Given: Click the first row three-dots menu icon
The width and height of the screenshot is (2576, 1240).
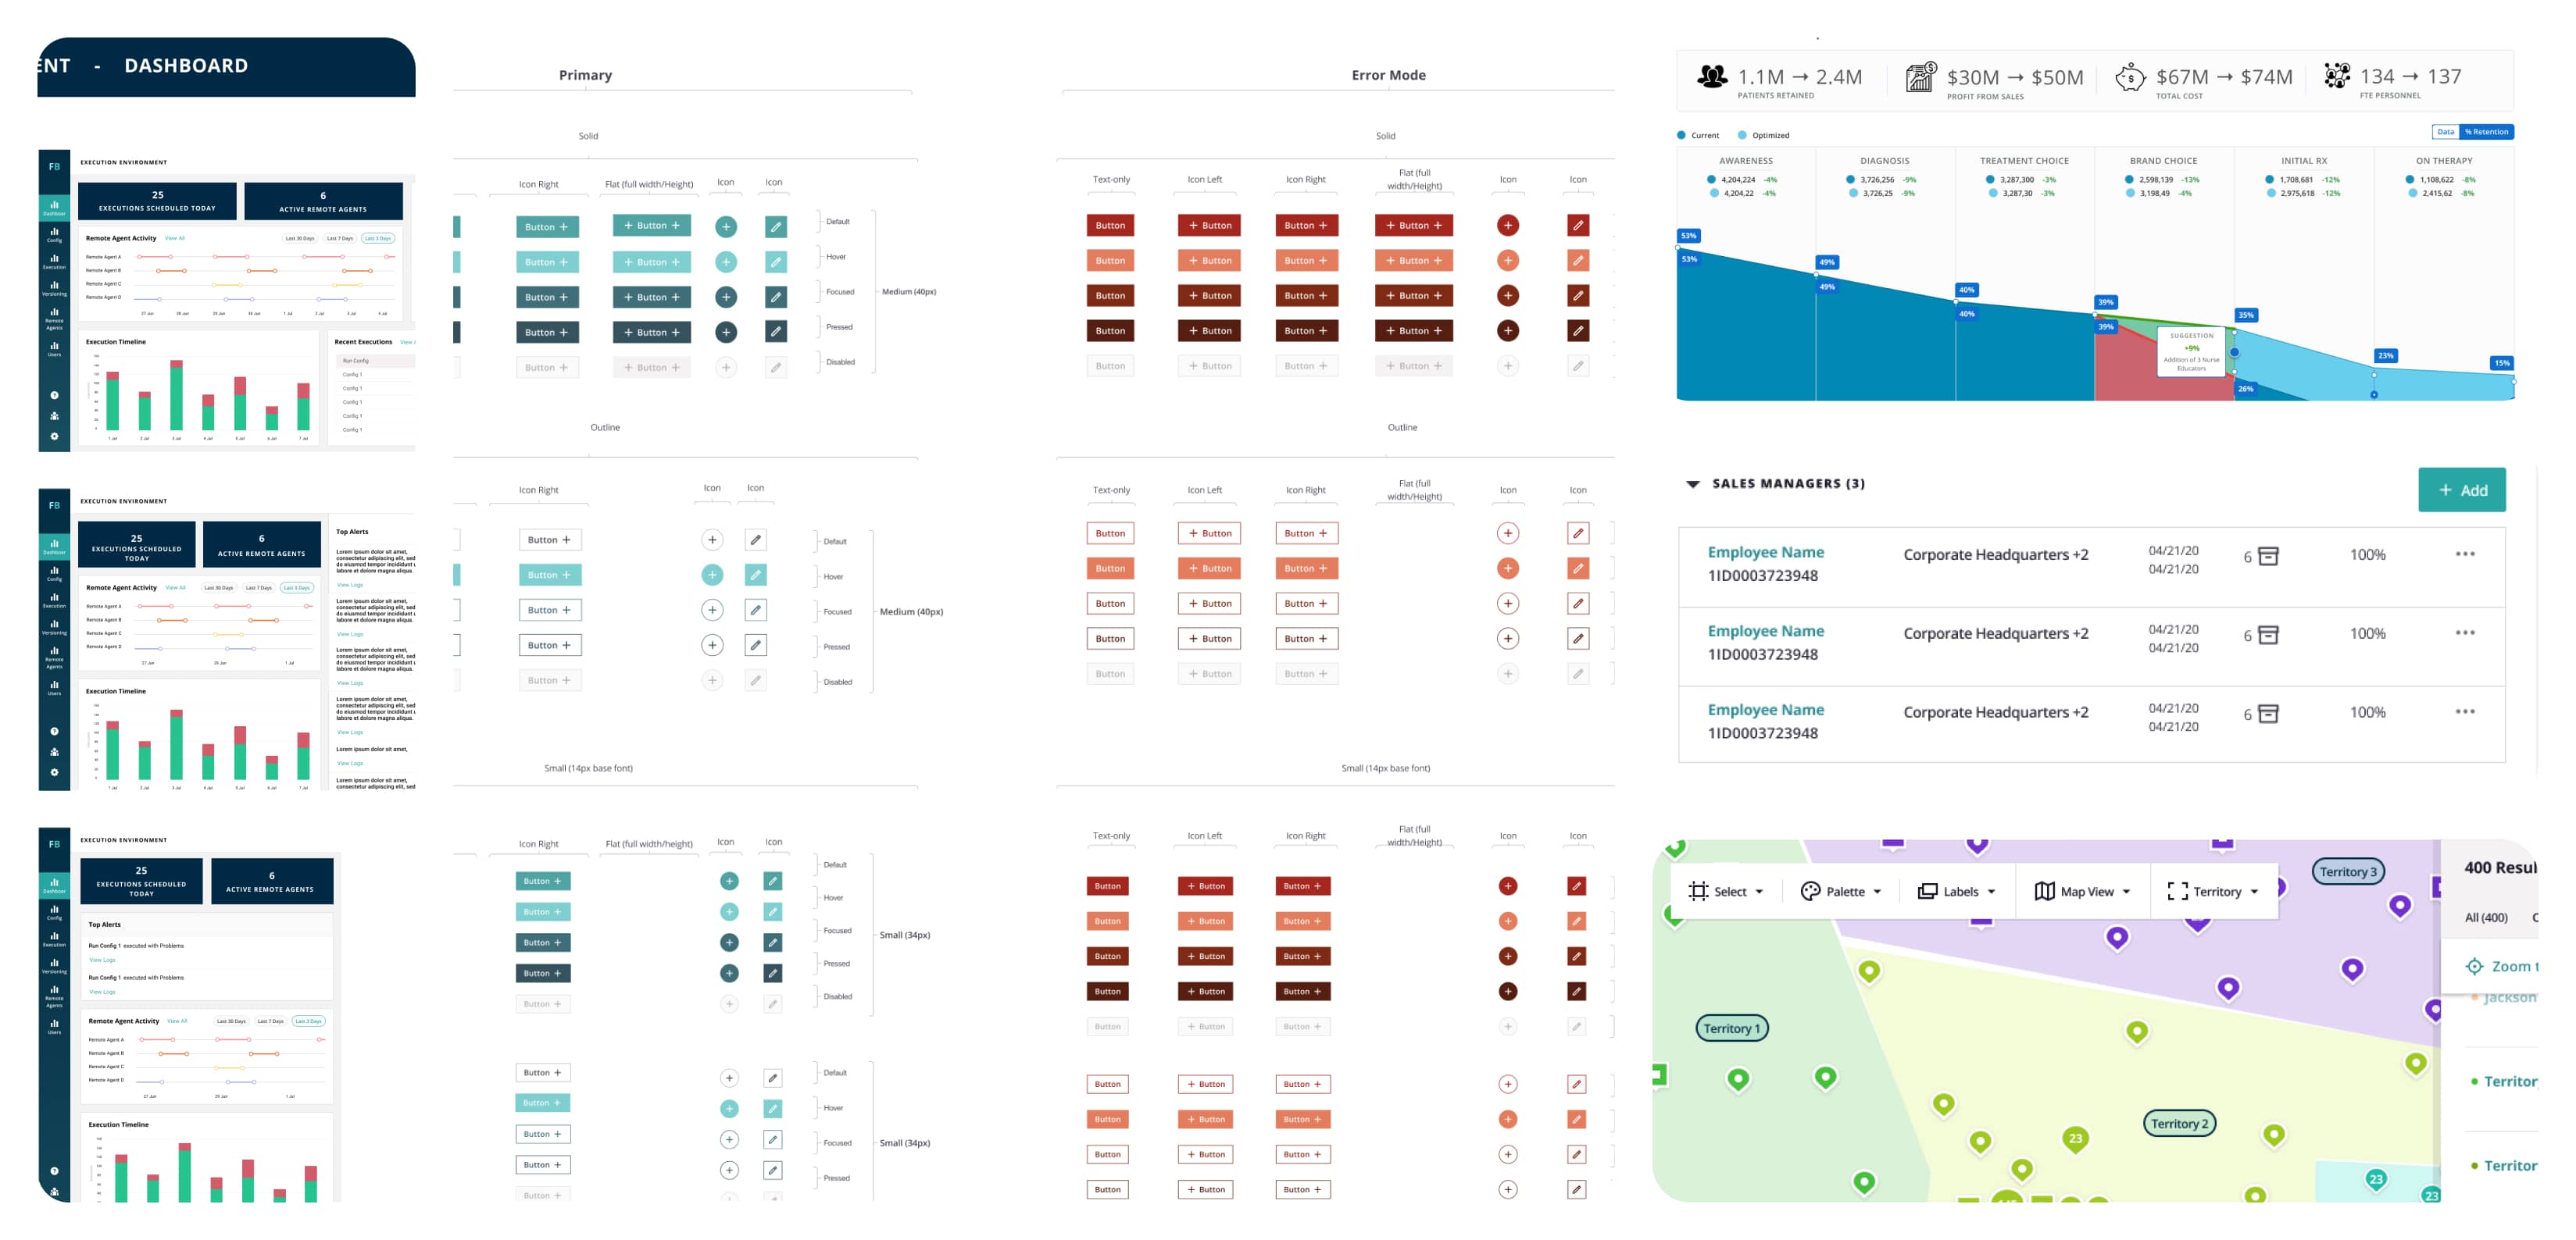Looking at the screenshot, I should tap(2464, 554).
